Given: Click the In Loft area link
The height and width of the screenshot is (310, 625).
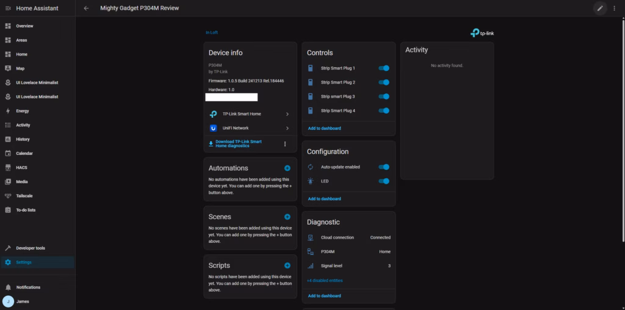Looking at the screenshot, I should (212, 32).
